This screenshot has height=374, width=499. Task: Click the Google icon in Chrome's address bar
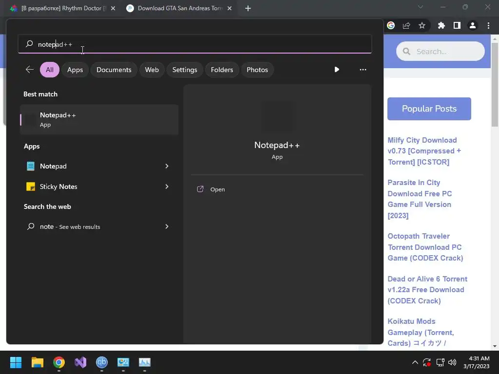click(391, 25)
